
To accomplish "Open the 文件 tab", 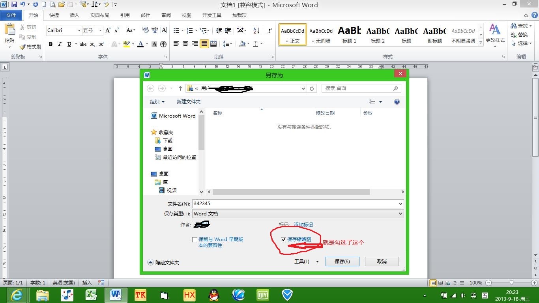I will (x=11, y=15).
